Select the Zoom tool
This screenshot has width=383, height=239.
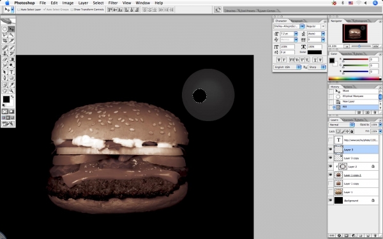[x=11, y=91]
